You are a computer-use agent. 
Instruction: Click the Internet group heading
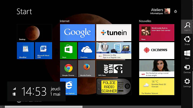[65, 21]
